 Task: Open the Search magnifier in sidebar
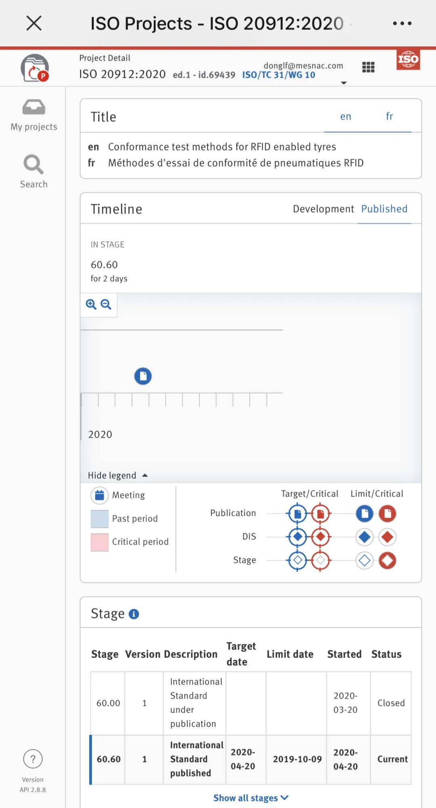34,165
